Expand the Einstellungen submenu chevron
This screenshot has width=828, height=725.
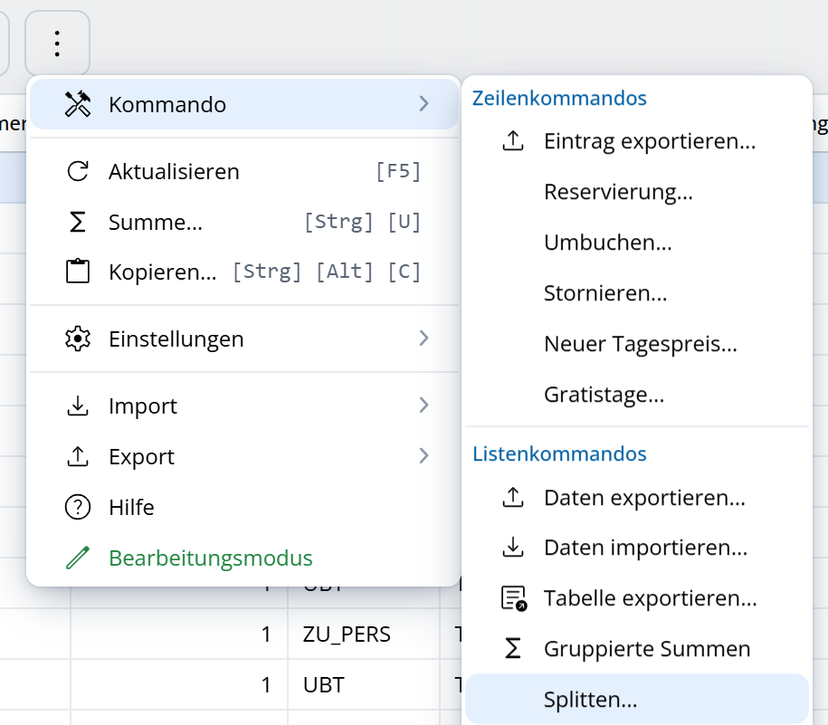coord(424,339)
